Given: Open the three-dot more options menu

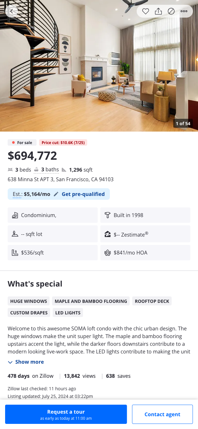Looking at the screenshot, I should [x=184, y=12].
